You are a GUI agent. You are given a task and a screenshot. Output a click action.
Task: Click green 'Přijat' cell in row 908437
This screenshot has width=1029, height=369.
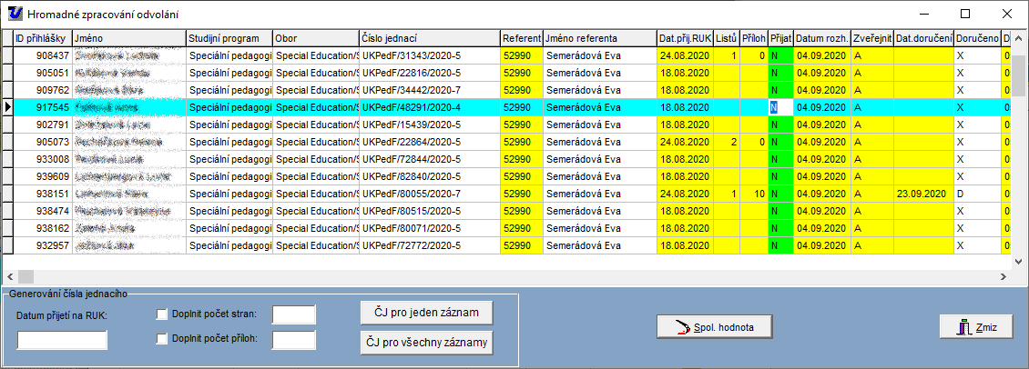click(780, 55)
